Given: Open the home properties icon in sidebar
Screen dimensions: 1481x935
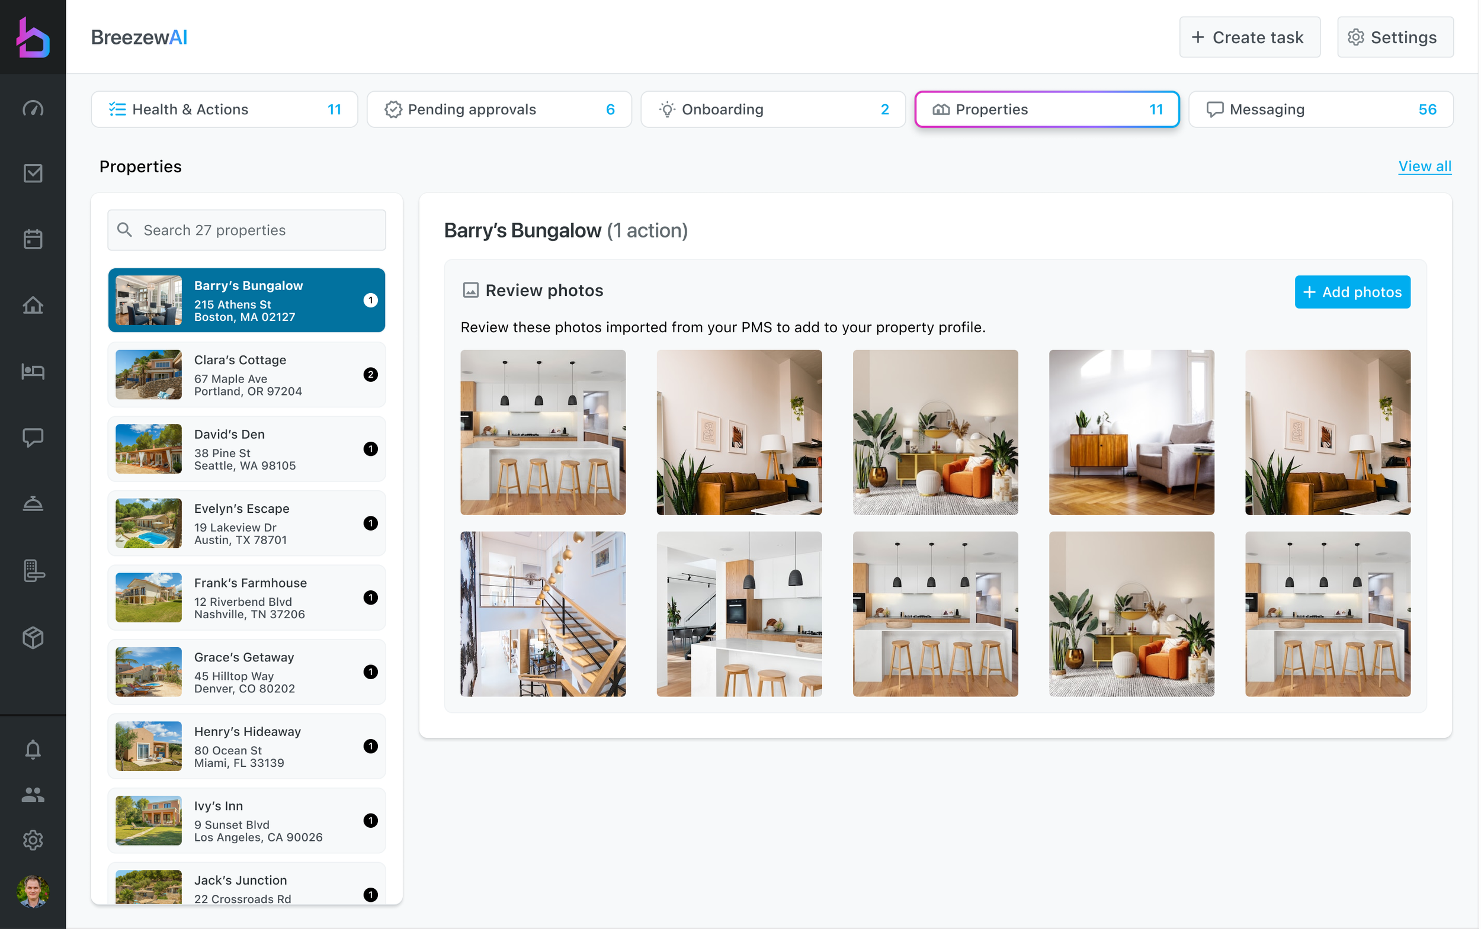Looking at the screenshot, I should pyautogui.click(x=33, y=306).
